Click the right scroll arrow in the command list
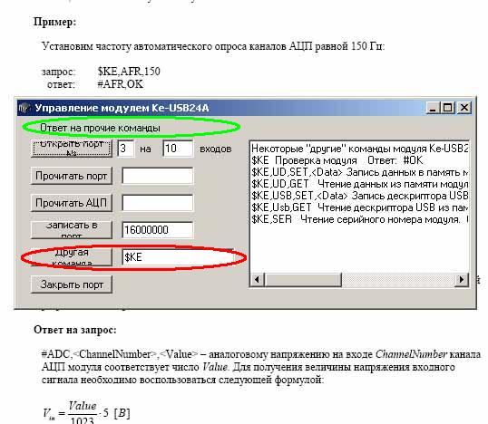 461,279
